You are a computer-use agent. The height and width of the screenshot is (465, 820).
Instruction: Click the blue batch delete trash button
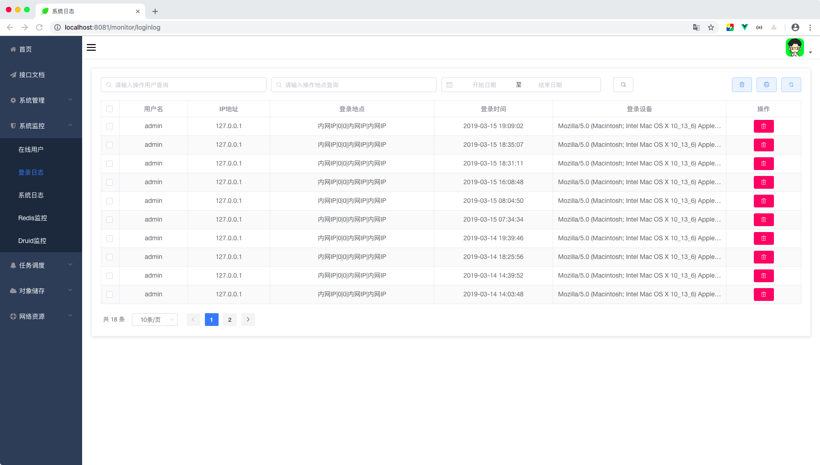(x=742, y=85)
